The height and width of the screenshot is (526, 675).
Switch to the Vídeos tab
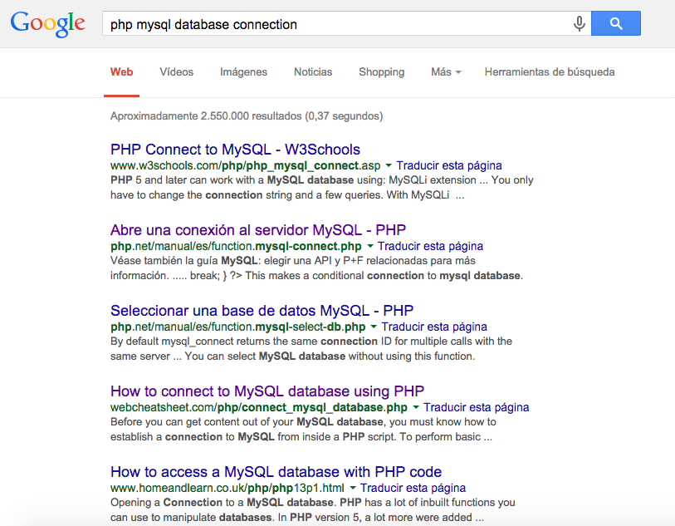pyautogui.click(x=176, y=72)
